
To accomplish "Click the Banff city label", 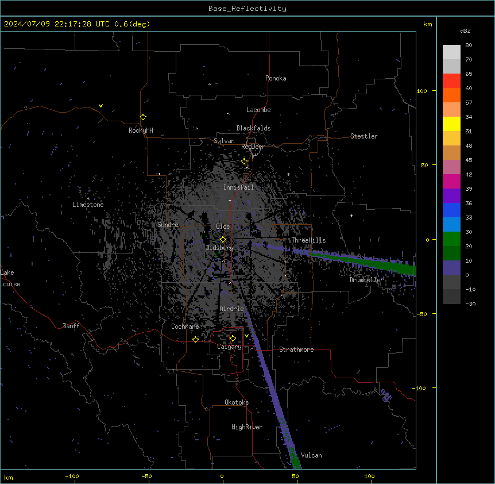I will (71, 326).
